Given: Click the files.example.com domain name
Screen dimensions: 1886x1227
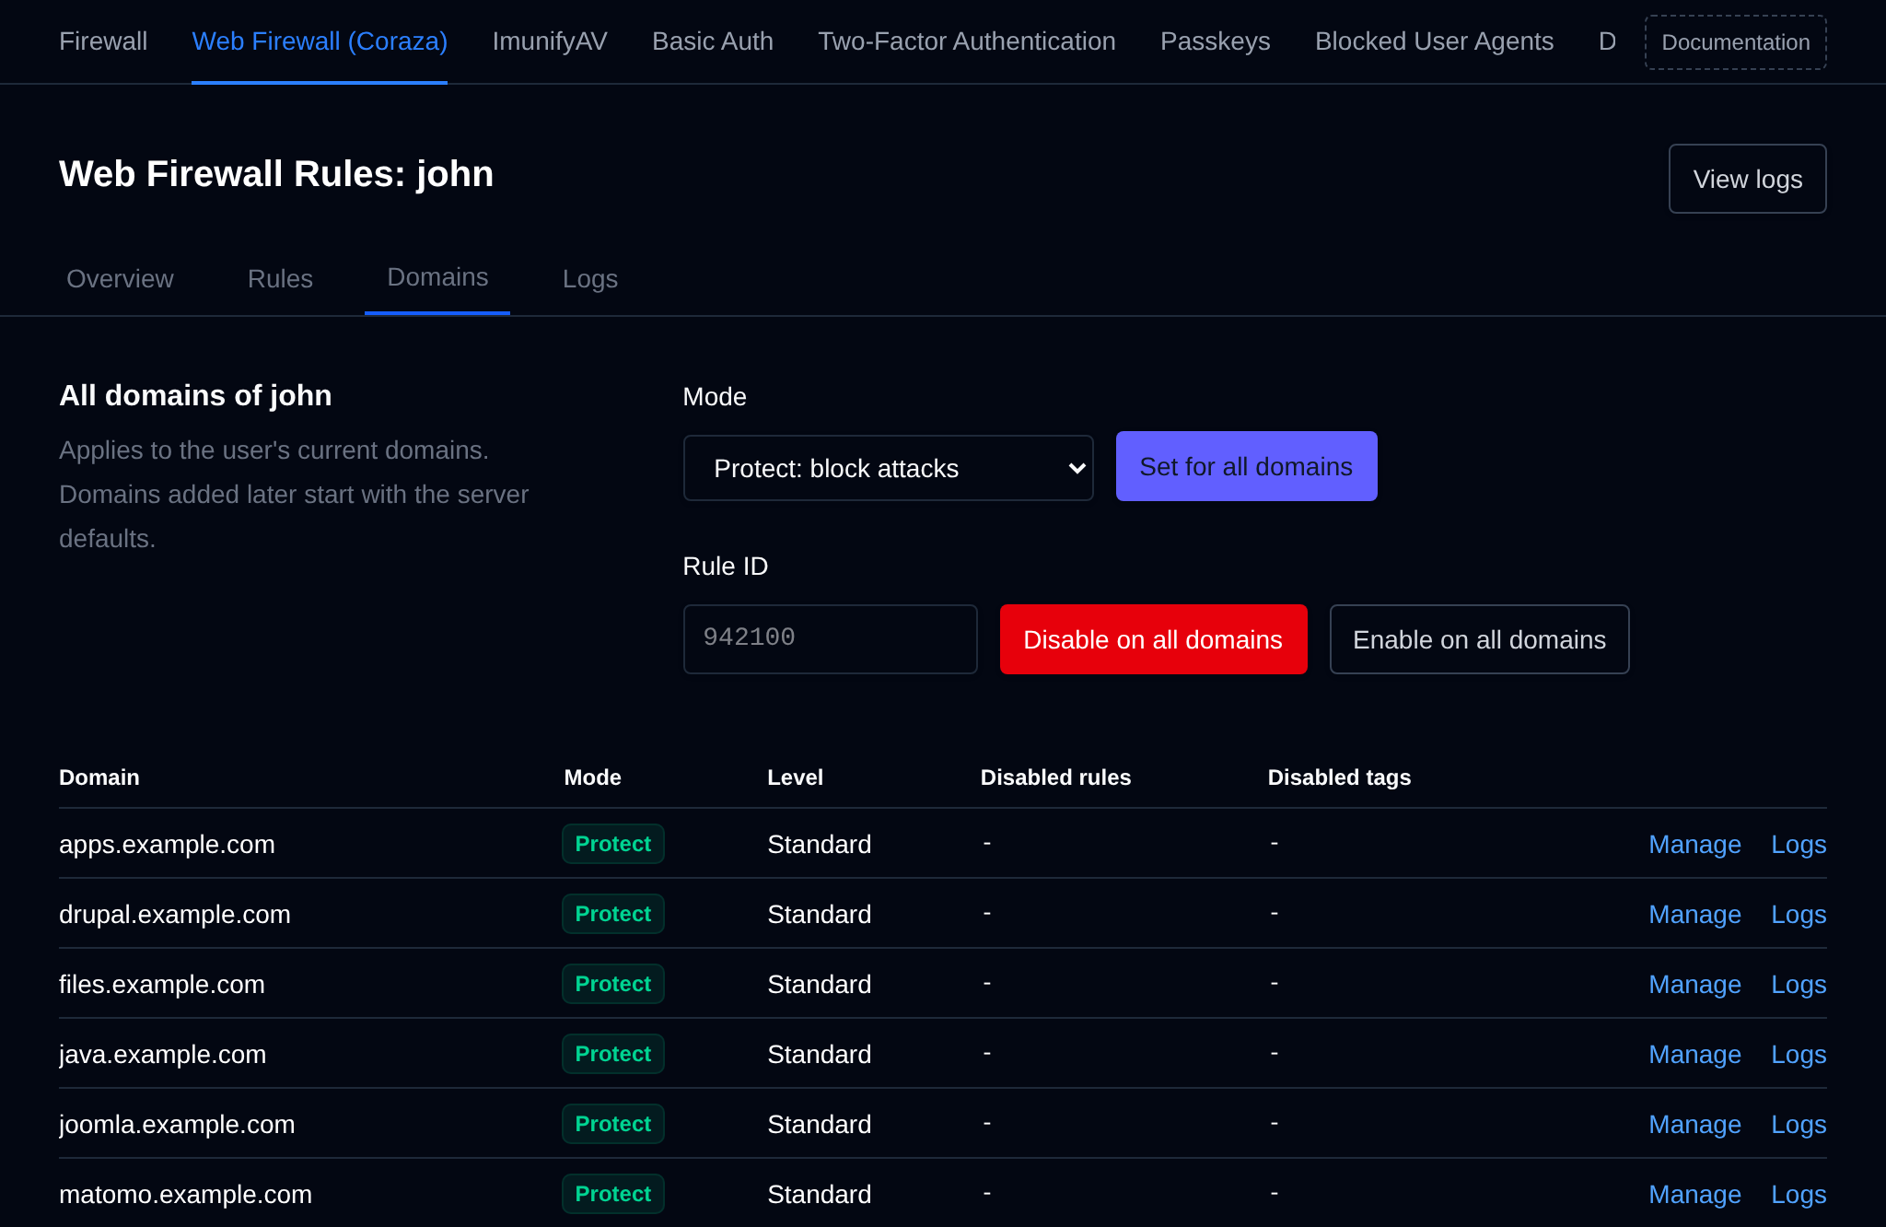Looking at the screenshot, I should 162,984.
